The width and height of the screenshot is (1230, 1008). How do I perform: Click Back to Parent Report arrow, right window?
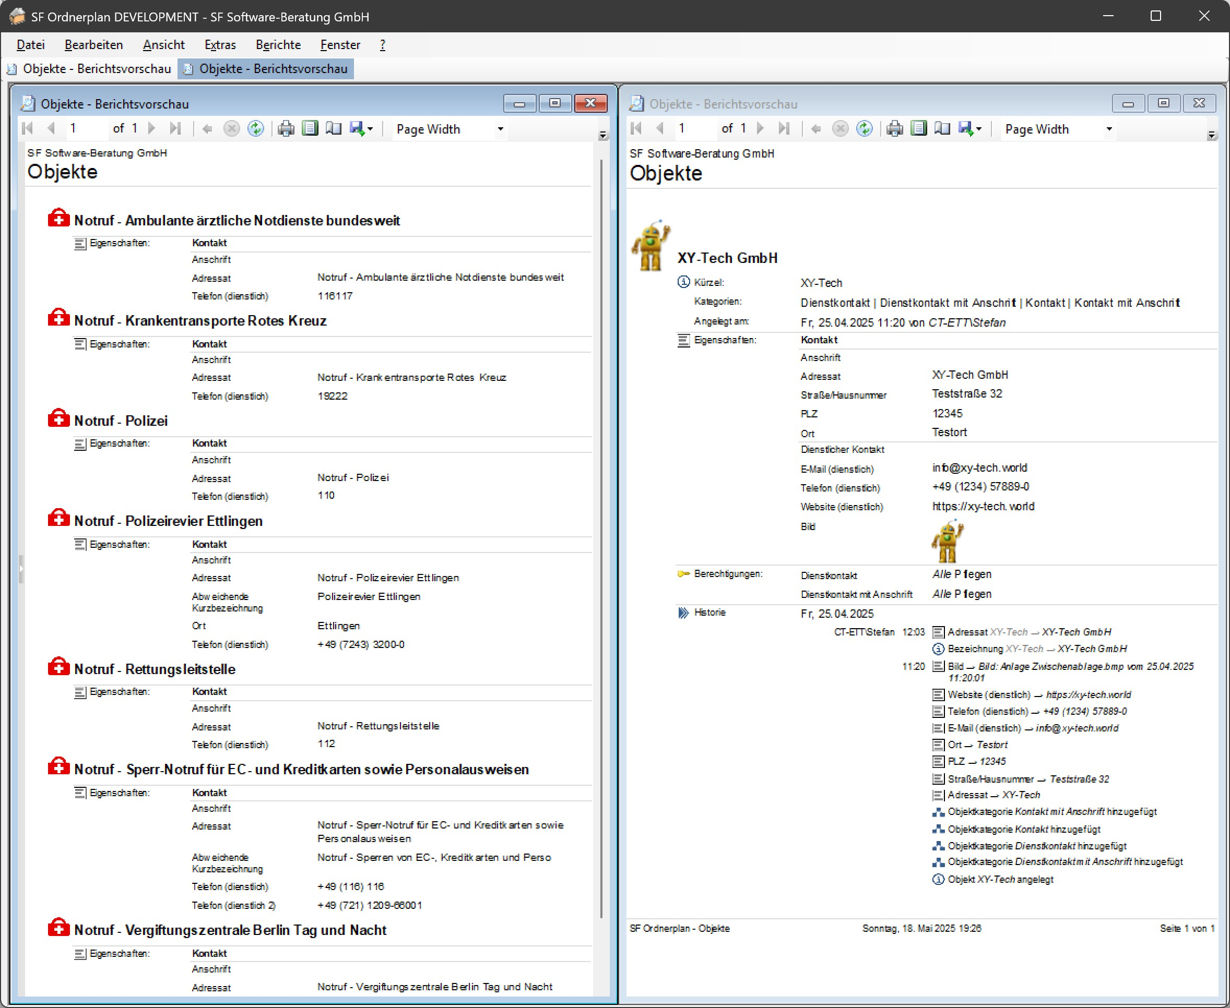(817, 129)
